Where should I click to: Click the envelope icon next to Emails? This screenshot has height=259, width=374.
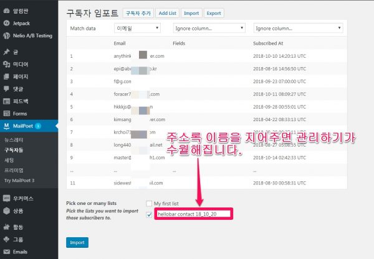(x=6, y=252)
